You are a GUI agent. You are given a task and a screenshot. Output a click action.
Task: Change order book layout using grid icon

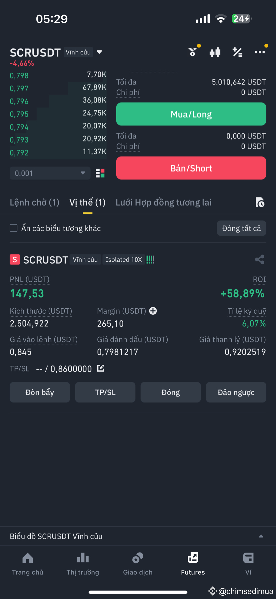(100, 173)
